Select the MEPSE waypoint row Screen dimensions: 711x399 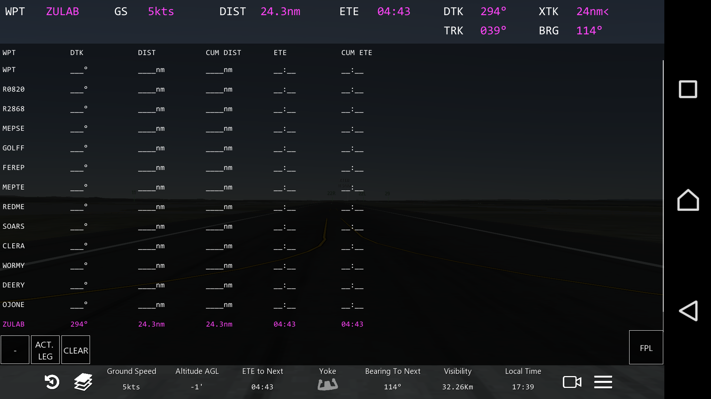coord(14,128)
